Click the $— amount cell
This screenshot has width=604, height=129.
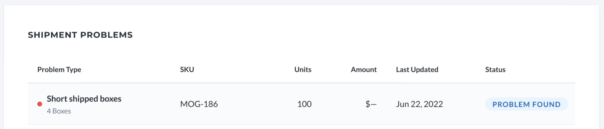pyautogui.click(x=371, y=104)
